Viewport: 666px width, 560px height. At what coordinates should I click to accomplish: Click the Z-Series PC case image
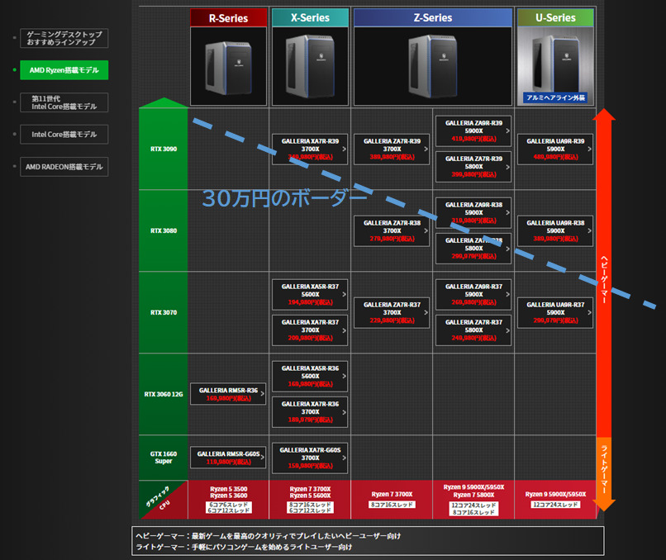433,66
